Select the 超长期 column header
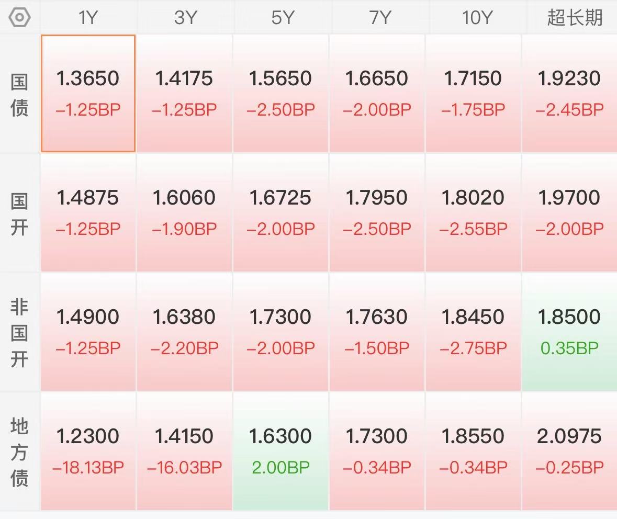This screenshot has width=617, height=519. [574, 17]
